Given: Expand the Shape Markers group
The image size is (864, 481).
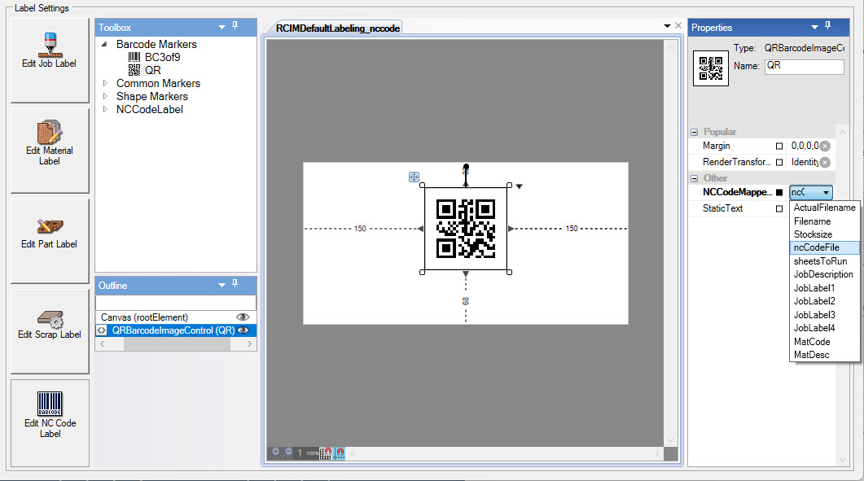Looking at the screenshot, I should pos(105,96).
